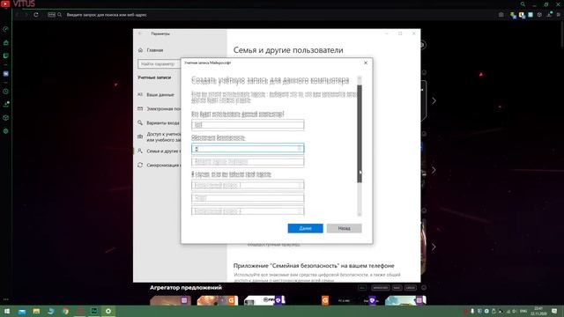Open Google Chrome from the taskbar
The height and width of the screenshot is (317, 564).
coord(65,311)
